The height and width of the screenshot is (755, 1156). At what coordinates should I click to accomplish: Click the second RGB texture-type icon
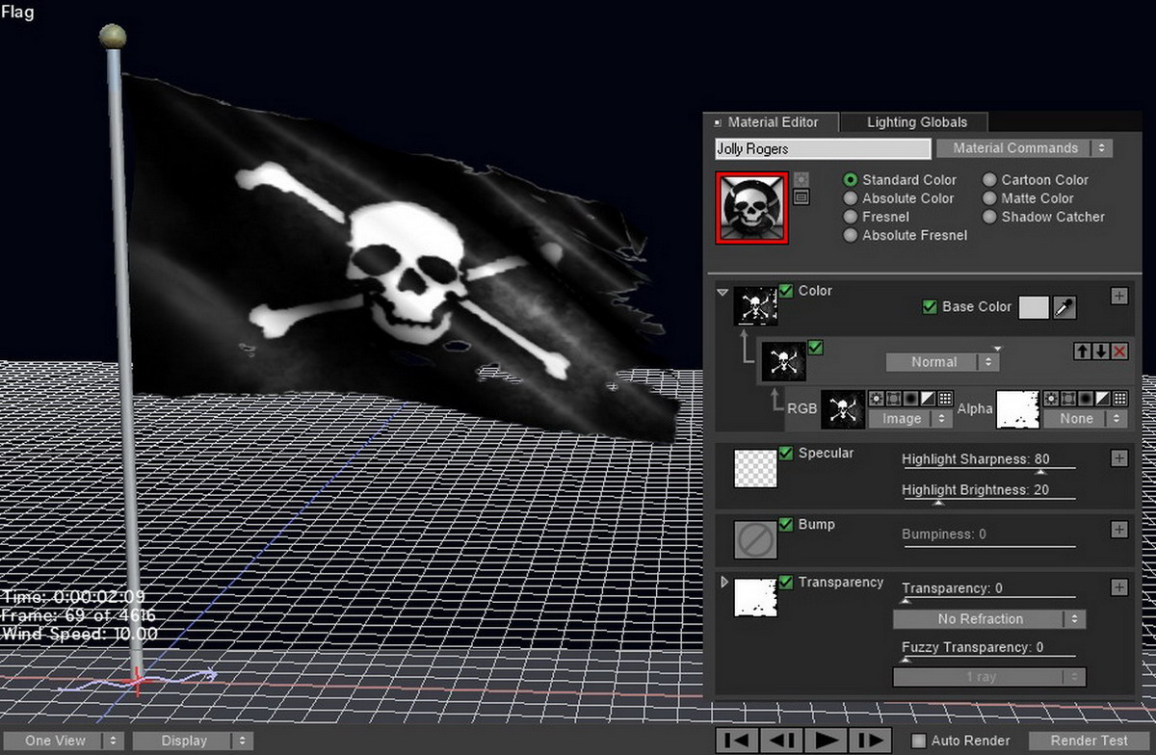894,399
